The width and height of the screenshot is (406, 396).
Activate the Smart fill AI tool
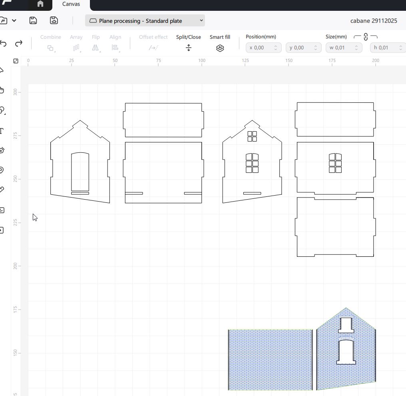[x=220, y=48]
